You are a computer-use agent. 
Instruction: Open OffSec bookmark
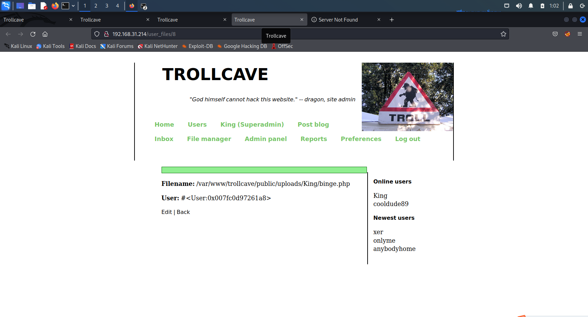[x=282, y=46]
